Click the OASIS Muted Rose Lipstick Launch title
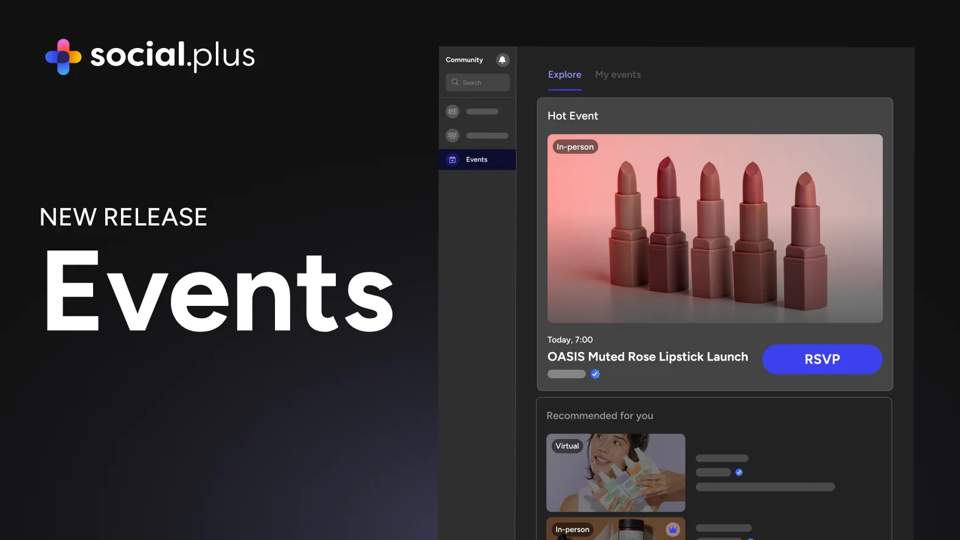 point(648,357)
